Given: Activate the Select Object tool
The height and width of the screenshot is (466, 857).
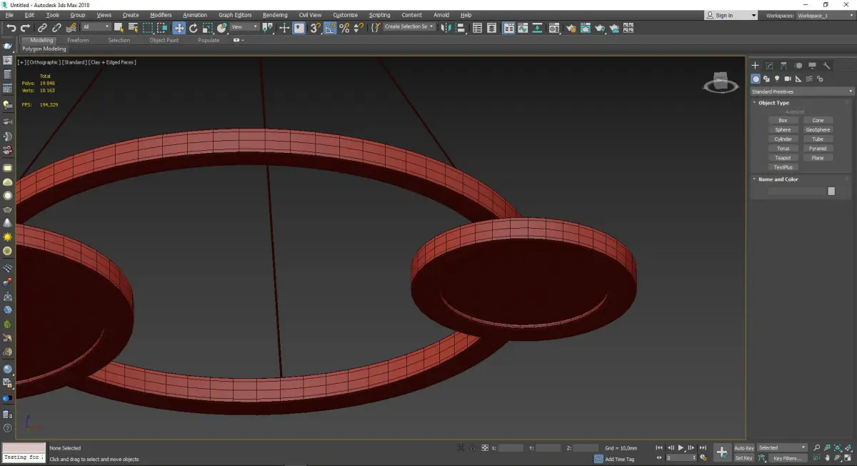Looking at the screenshot, I should [x=119, y=28].
